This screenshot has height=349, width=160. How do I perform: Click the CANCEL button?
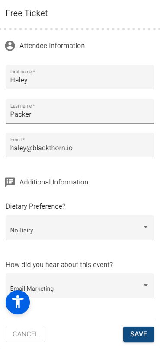click(26, 334)
